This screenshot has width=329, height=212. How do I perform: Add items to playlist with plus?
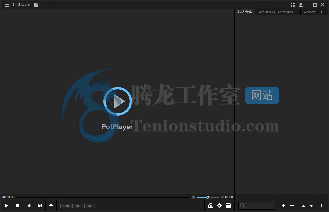coord(284,206)
